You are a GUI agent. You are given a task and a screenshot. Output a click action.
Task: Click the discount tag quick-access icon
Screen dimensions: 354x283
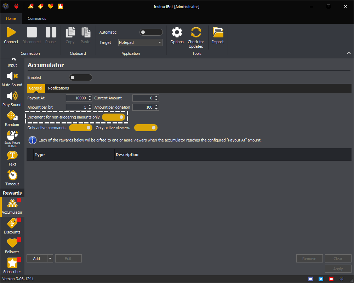[41, 6]
